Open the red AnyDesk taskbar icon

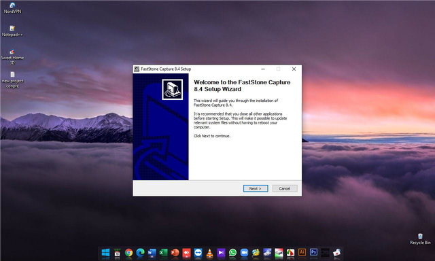pos(186,253)
